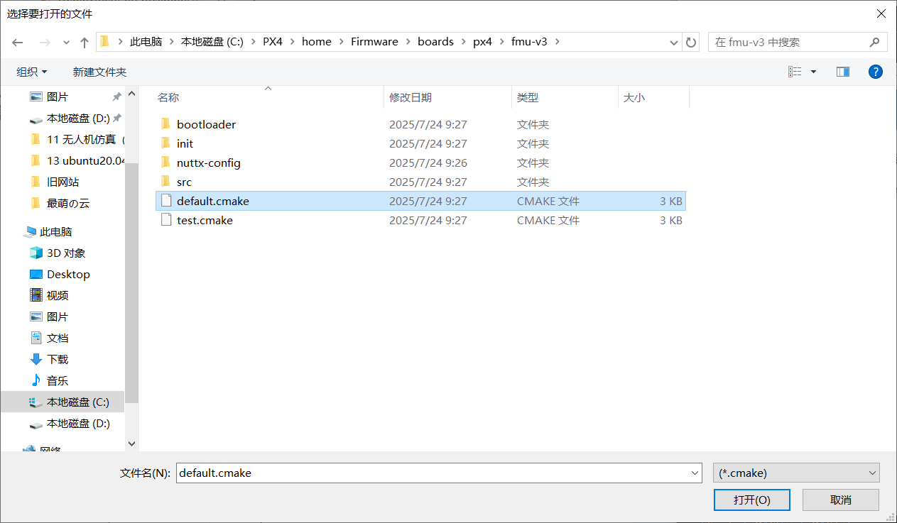Select 本地磁盘 (C:) in the sidebar
Screen dimensions: 897x523
pyautogui.click(x=77, y=402)
